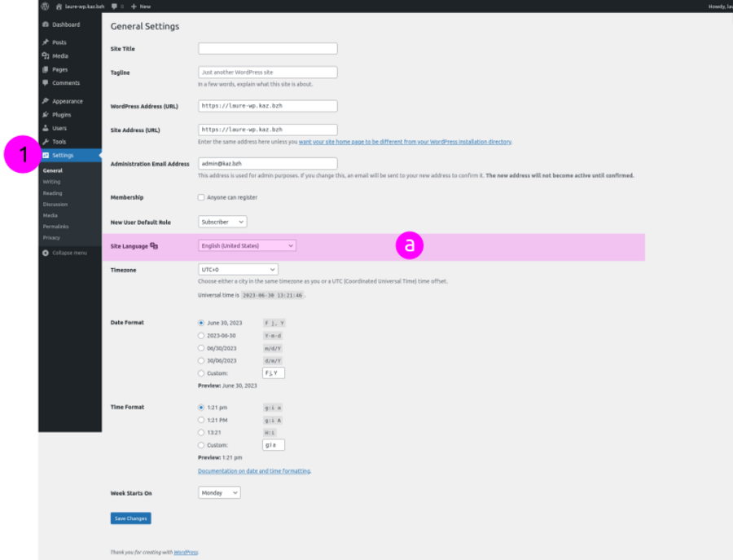
Task: Open the New User Default Role dropdown
Action: (220, 221)
